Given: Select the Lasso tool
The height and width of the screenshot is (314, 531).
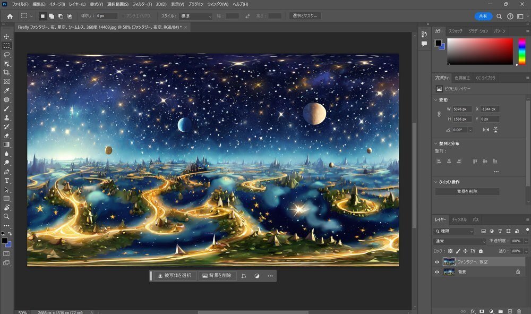Looking at the screenshot, I should tap(6, 55).
